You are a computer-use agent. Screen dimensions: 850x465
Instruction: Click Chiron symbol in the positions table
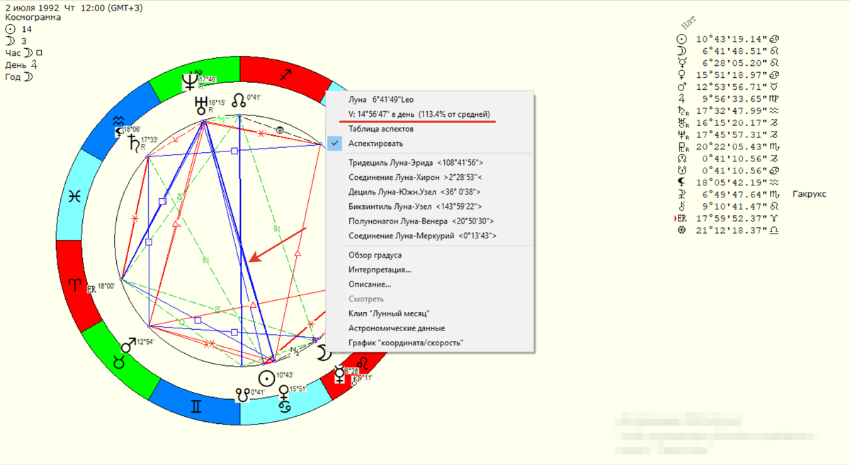click(681, 207)
